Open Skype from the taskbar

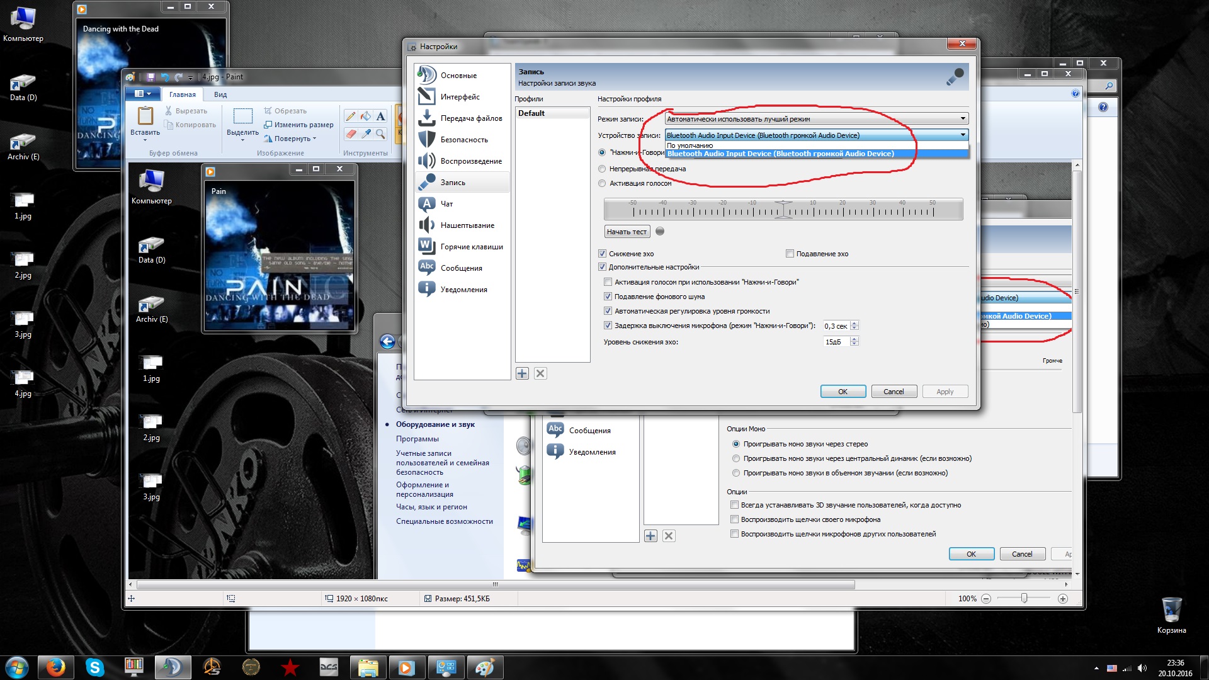pyautogui.click(x=95, y=667)
